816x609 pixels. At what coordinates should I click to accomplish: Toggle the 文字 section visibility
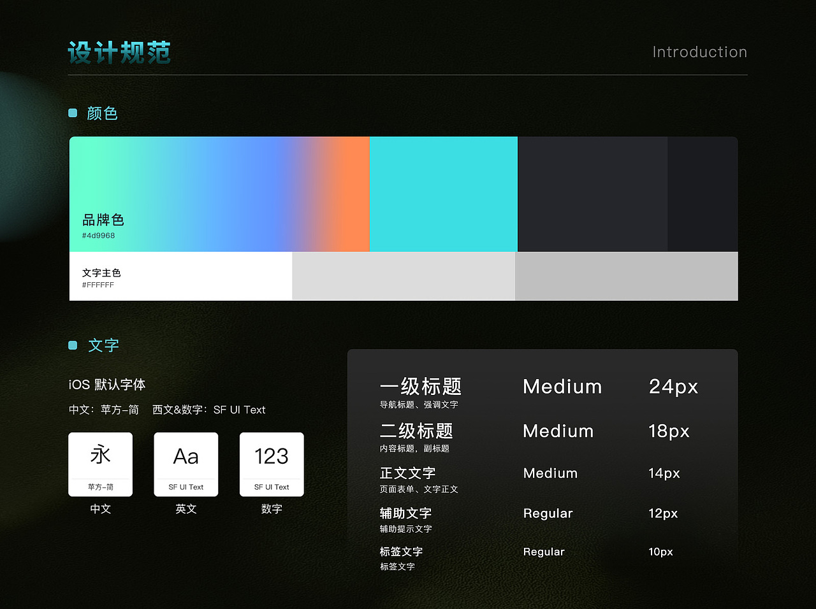[x=103, y=345]
